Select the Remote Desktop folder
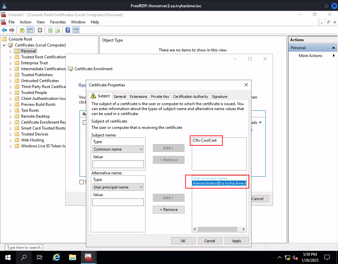Viewport: 338px width, 264px height. tap(35, 116)
